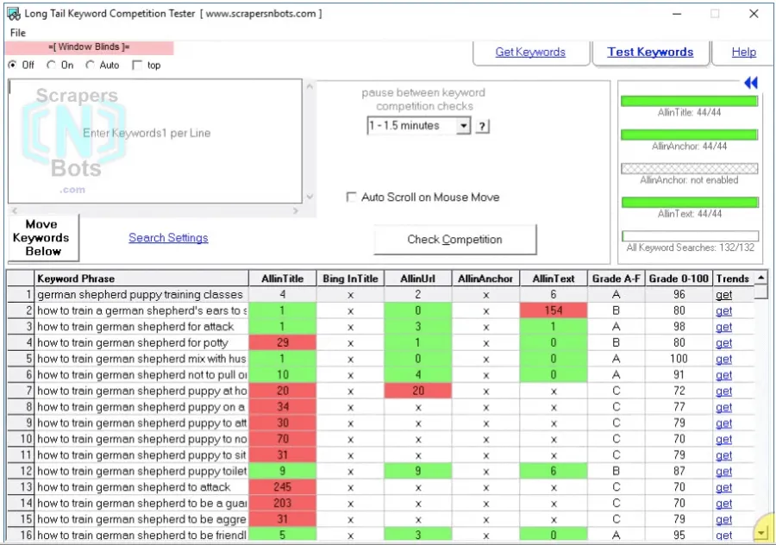Open the File menu
This screenshot has width=776, height=545.
pos(18,33)
